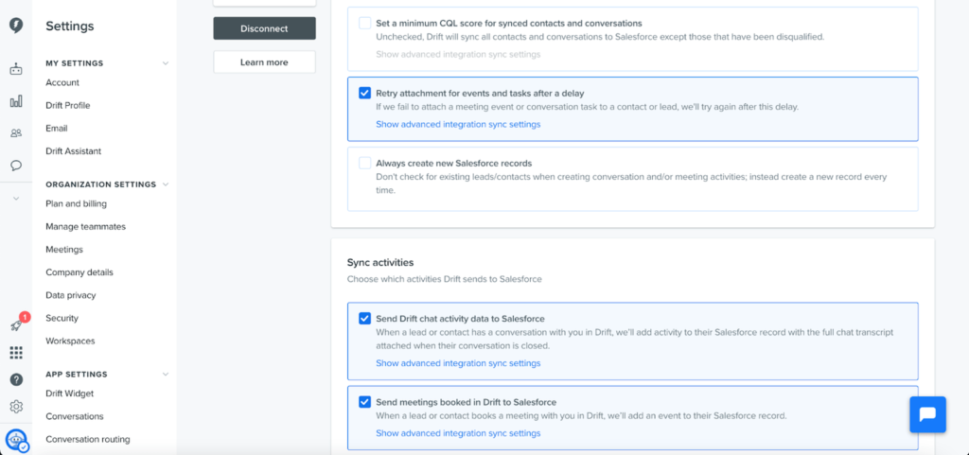Show advanced sync settings under Retry attachment
Viewport: 969px width, 455px height.
tap(458, 124)
